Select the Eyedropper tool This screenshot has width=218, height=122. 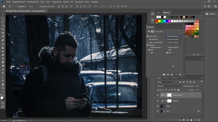(3, 37)
